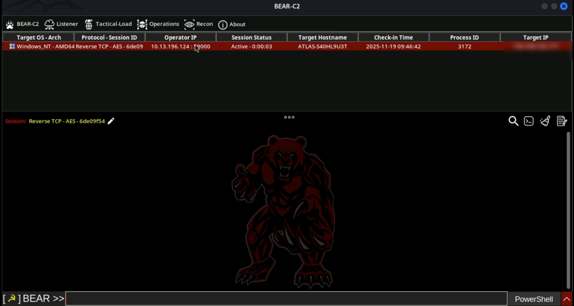
Task: Launch the terminal icon above the session view
Action: [x=528, y=121]
